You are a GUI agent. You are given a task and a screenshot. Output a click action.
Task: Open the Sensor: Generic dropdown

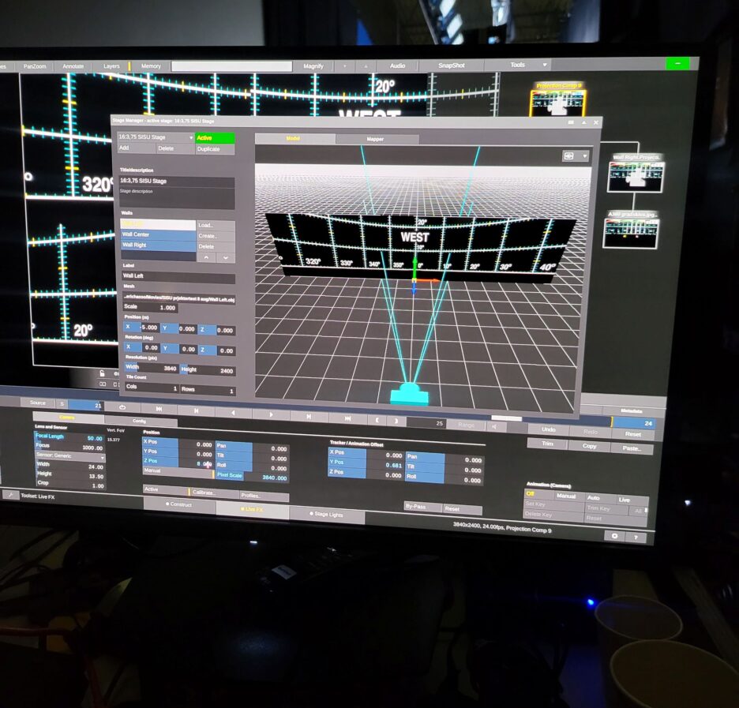tap(69, 457)
